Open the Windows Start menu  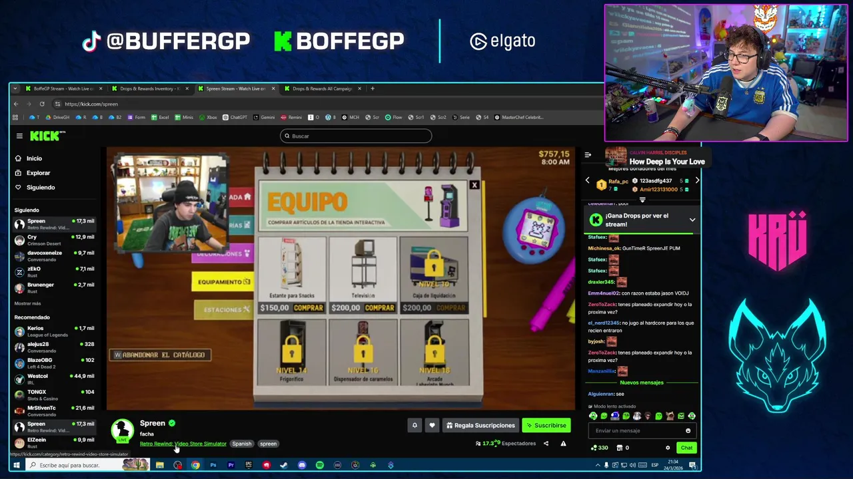pos(17,465)
